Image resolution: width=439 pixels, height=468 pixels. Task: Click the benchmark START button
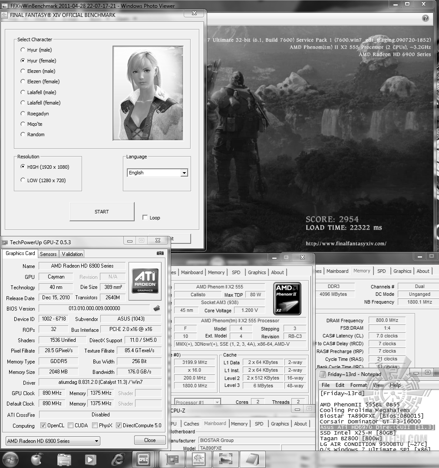click(102, 212)
